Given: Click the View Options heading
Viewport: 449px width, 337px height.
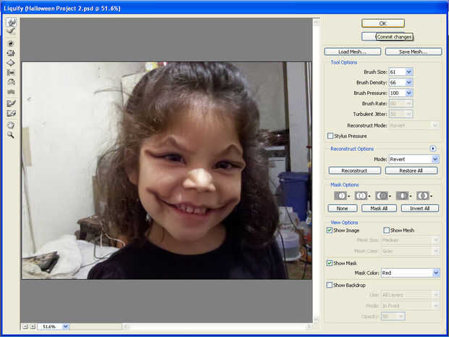Looking at the screenshot, I should [x=344, y=222].
